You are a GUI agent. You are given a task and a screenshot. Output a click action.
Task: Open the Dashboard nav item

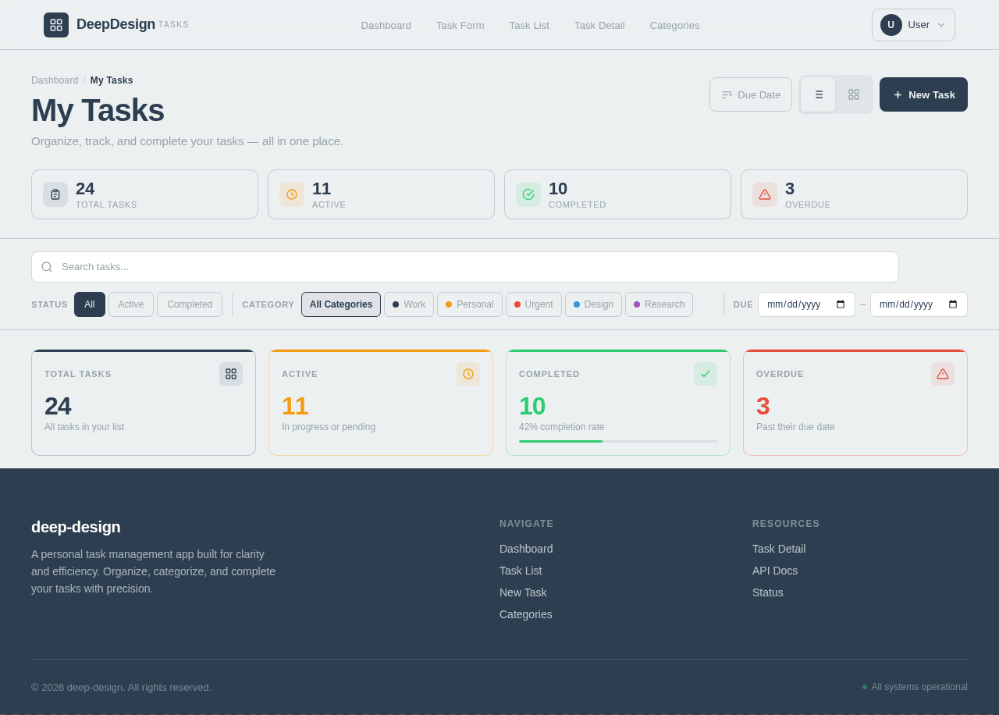pos(386,25)
